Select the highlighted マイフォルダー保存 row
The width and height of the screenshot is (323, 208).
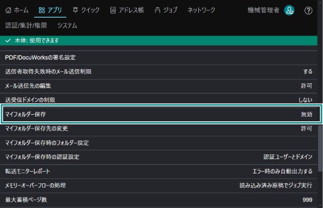[161, 114]
